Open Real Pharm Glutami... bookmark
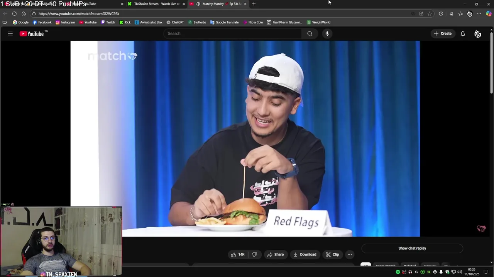The width and height of the screenshot is (494, 277). click(x=284, y=22)
